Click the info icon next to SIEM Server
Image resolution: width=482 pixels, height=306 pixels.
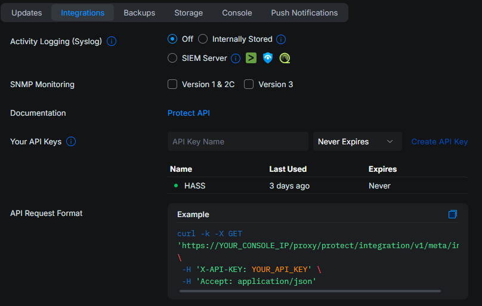coord(236,58)
